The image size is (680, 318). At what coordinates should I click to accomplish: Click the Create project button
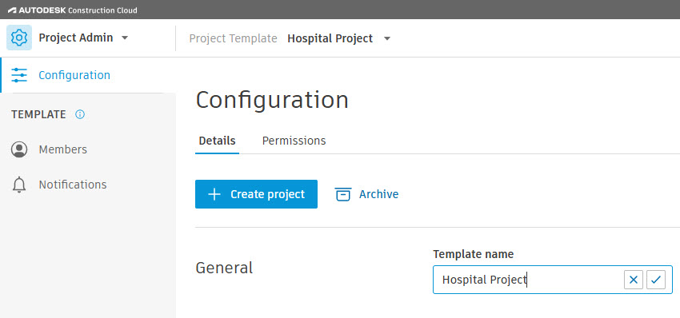coord(256,194)
